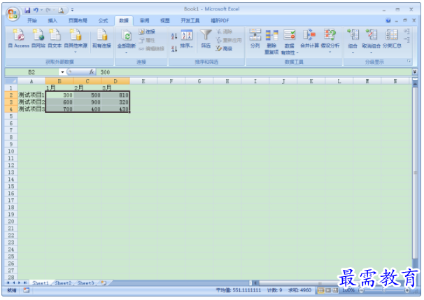Screen dimensions: 424x300
Task: Click Remove Duplicates (删除重复项)
Action: [x=271, y=41]
